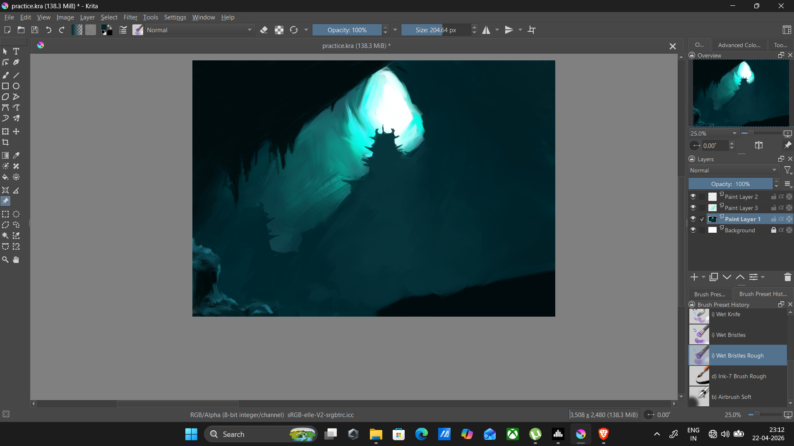Toggle eraser mode in toolbar
This screenshot has height=446, width=794.
[264, 30]
